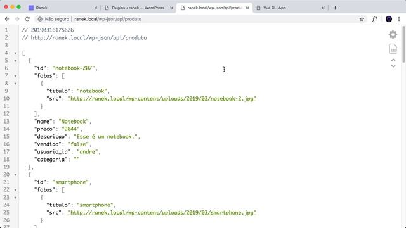The image size is (406, 228).
Task: Click the "usuario_id" key
Action: pos(52,152)
